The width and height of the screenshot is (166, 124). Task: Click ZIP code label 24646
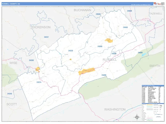(x=98, y=14)
